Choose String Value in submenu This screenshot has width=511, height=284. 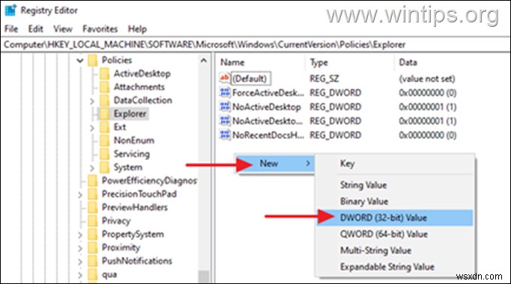(395, 185)
